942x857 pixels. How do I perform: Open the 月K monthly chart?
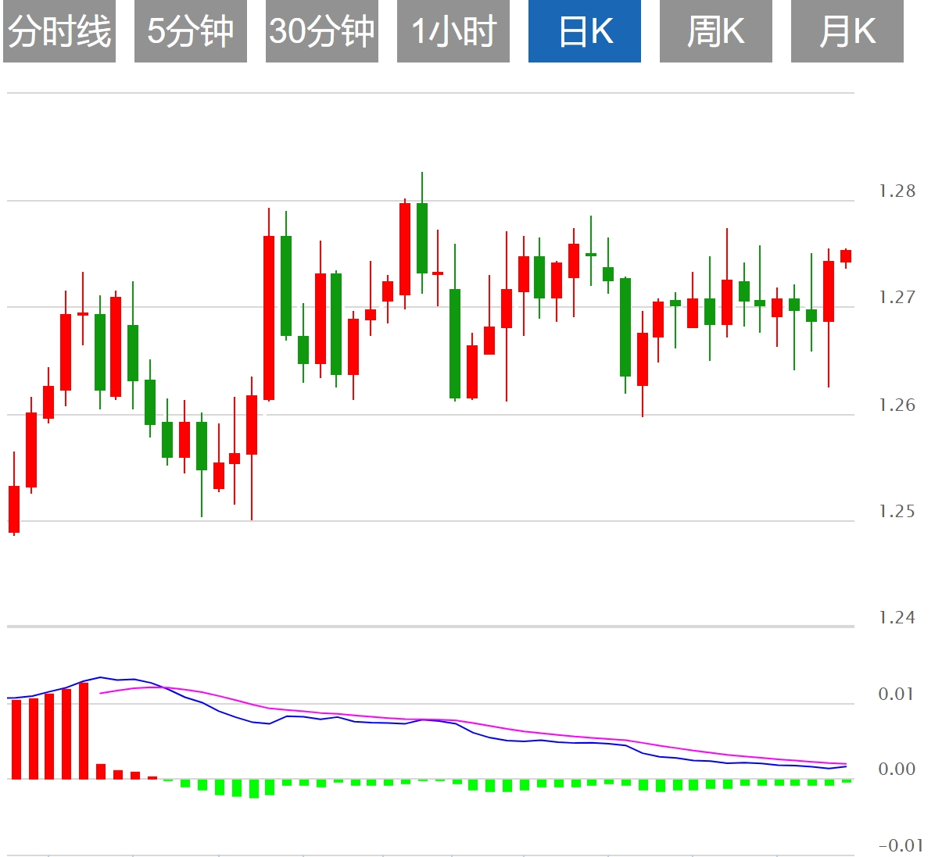point(847,32)
